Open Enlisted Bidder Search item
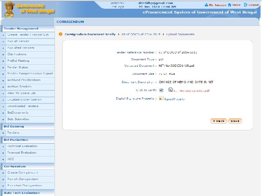This screenshot has width=262, height=196. pos(24,99)
